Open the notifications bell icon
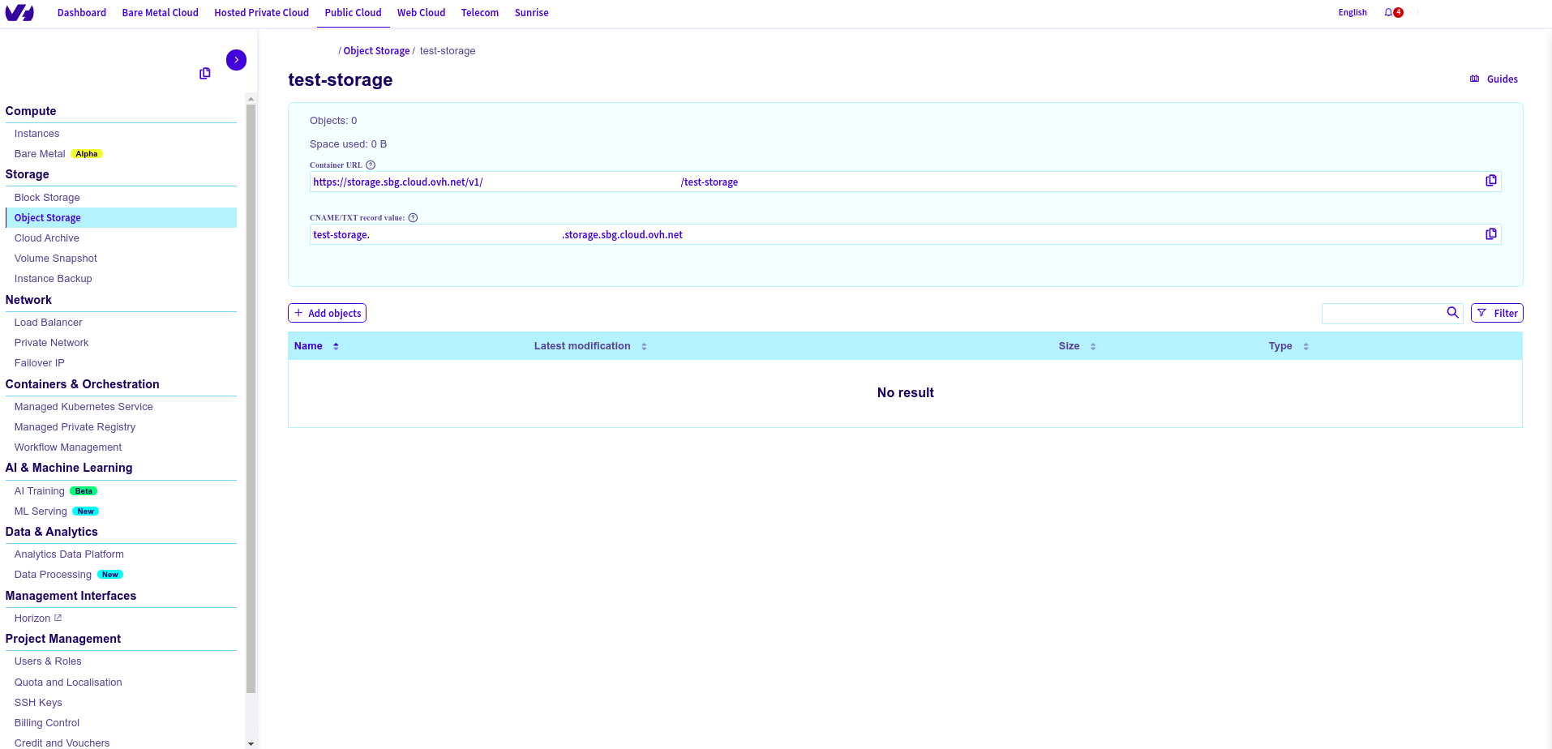Image resolution: width=1552 pixels, height=749 pixels. (x=1388, y=12)
